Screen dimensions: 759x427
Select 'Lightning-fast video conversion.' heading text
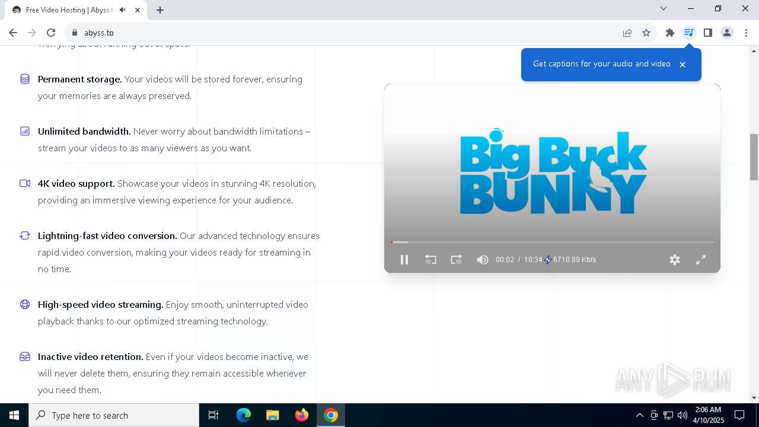(107, 235)
